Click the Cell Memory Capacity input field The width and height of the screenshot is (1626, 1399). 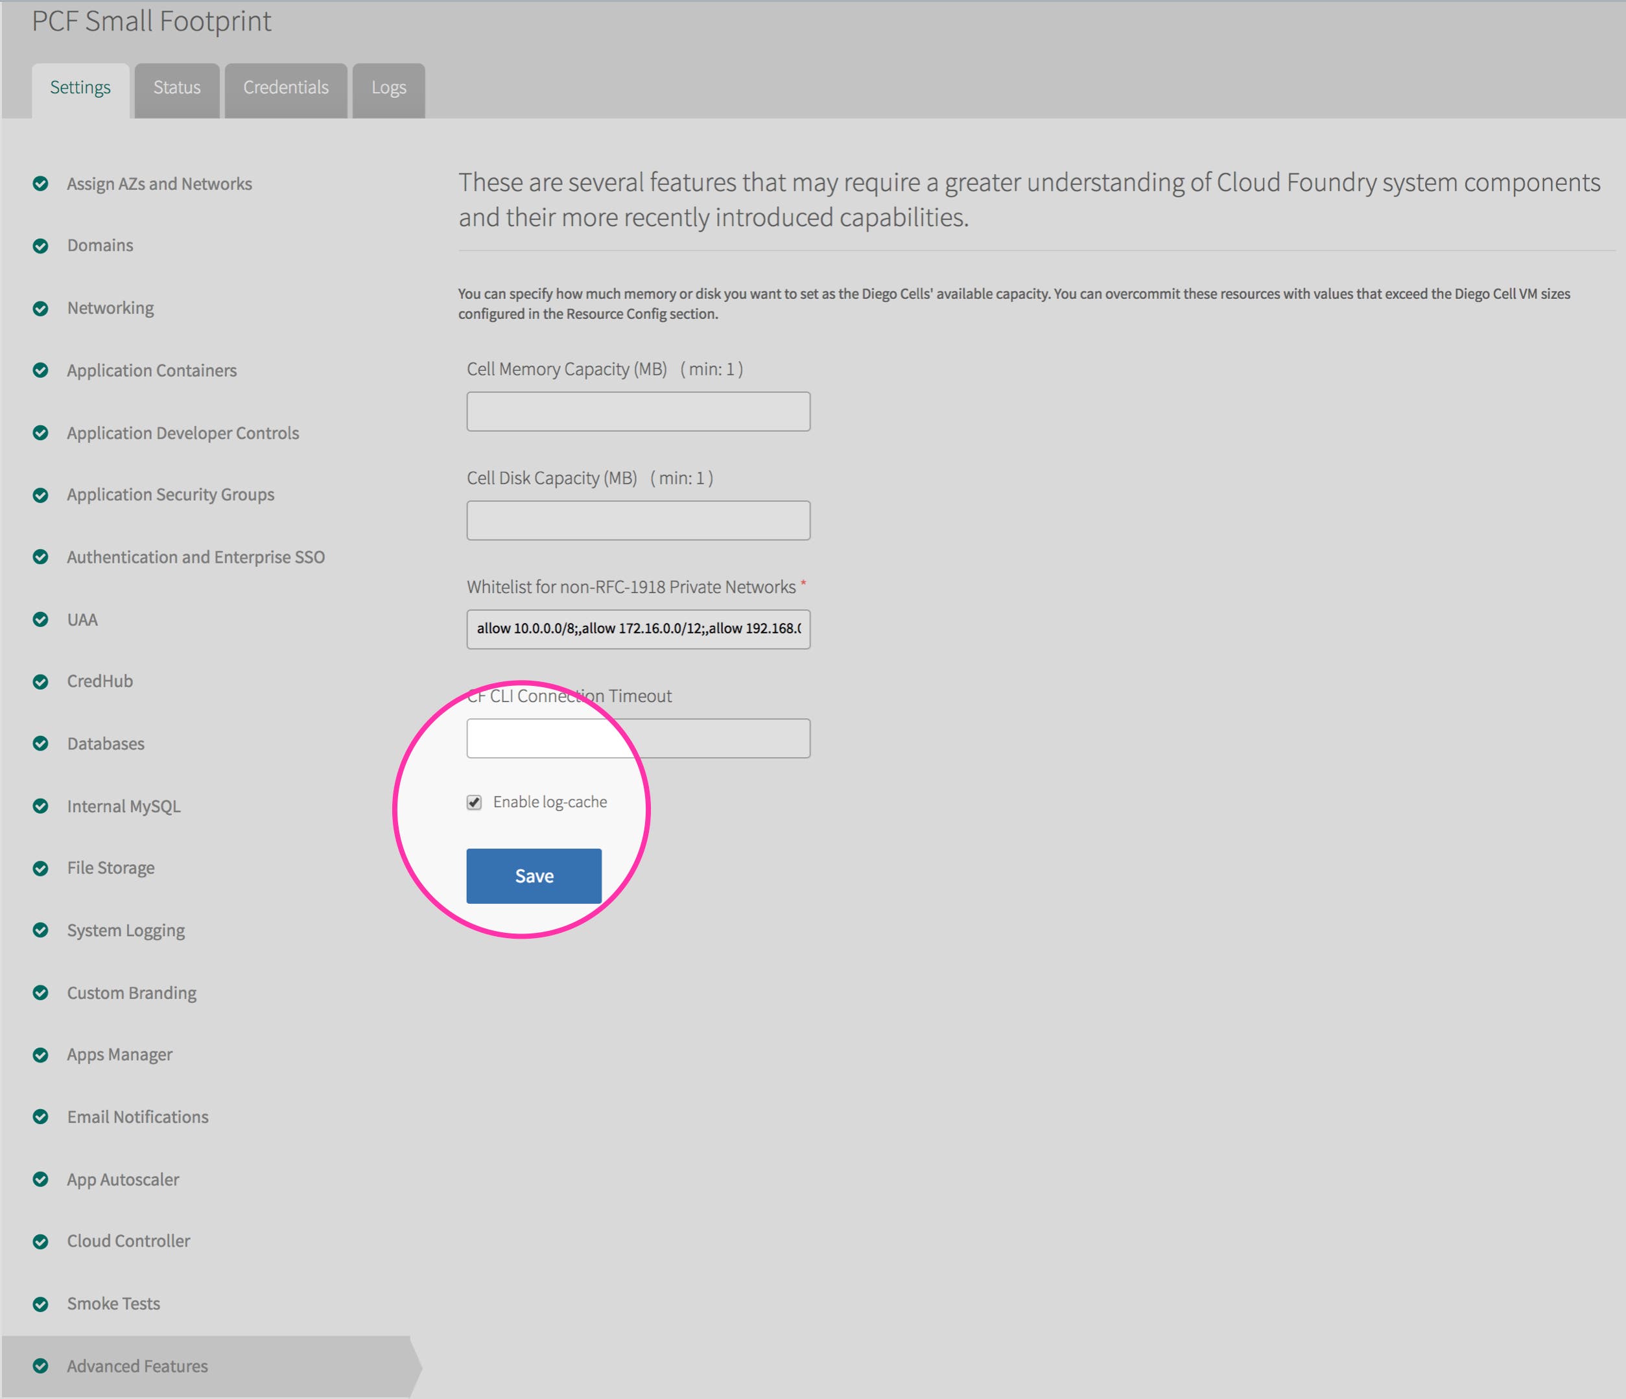point(637,410)
